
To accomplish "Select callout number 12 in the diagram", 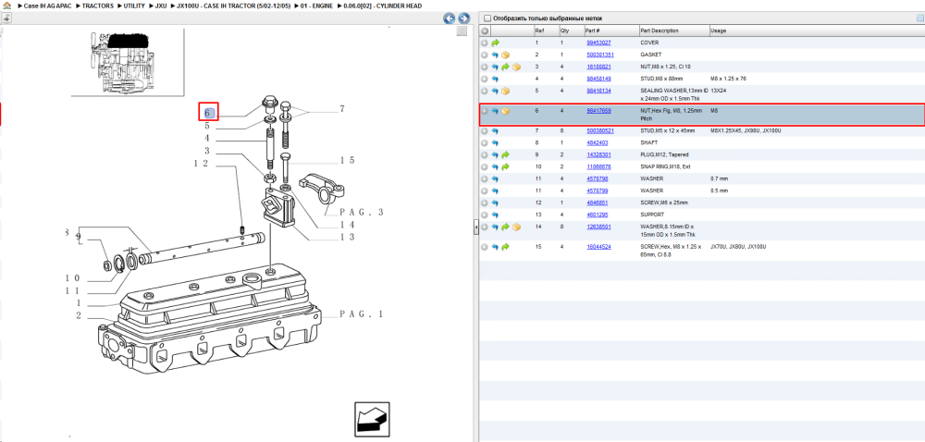I will coord(202,164).
